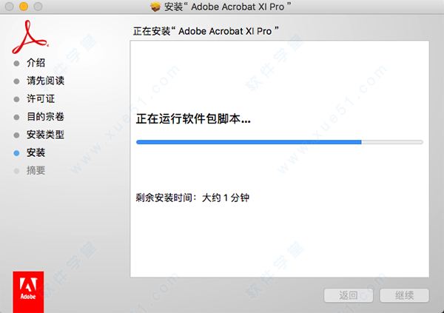This screenshot has height=313, width=444.
Task: Click the 正在运行软件包脚本 status text
Action: [193, 118]
